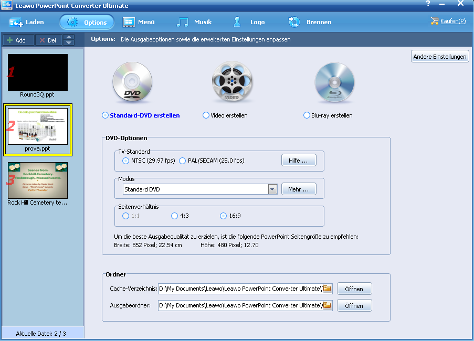This screenshot has width=474, height=341.
Task: Select Video erstellen radio button
Action: (206, 115)
